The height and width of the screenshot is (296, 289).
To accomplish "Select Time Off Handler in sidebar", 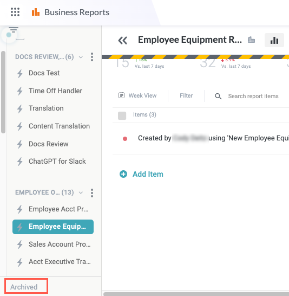I will click(55, 91).
